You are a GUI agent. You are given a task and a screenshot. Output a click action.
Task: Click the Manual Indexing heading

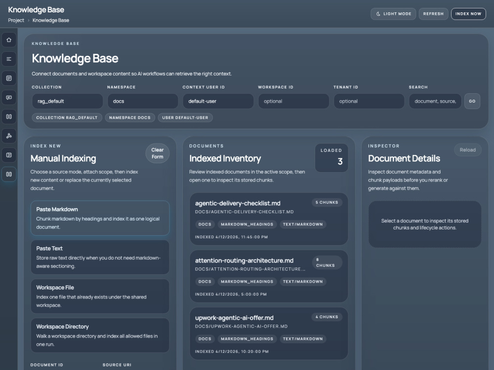[63, 158]
